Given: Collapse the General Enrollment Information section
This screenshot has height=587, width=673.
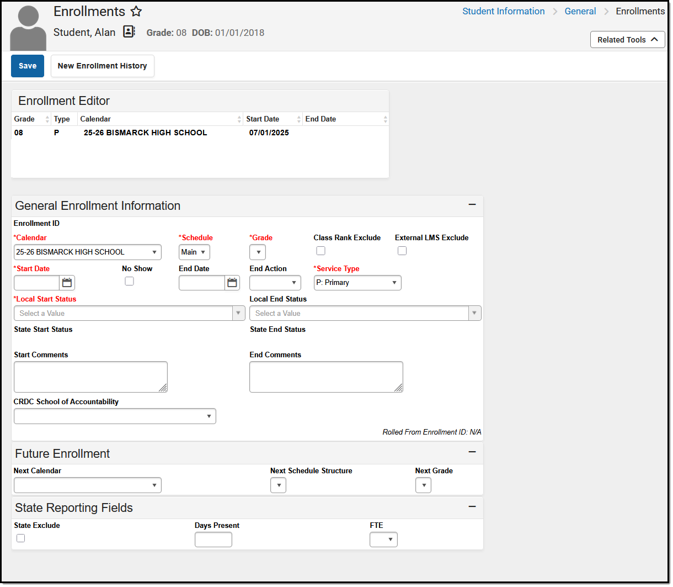Looking at the screenshot, I should coord(472,204).
